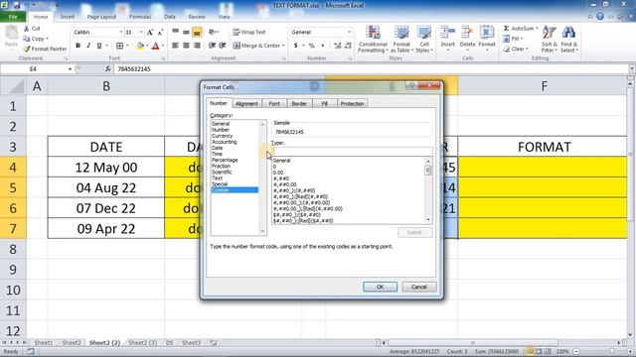Open Sort & Filter menu
Viewport: 636px width, 357px height.
coord(550,39)
